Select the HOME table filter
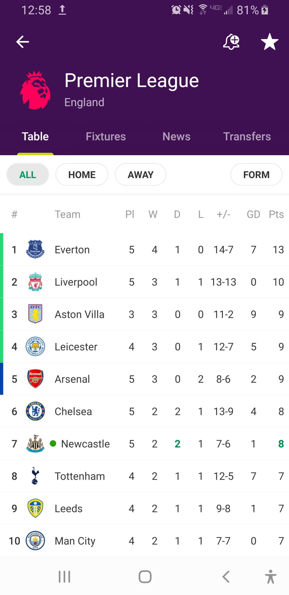 tap(82, 175)
